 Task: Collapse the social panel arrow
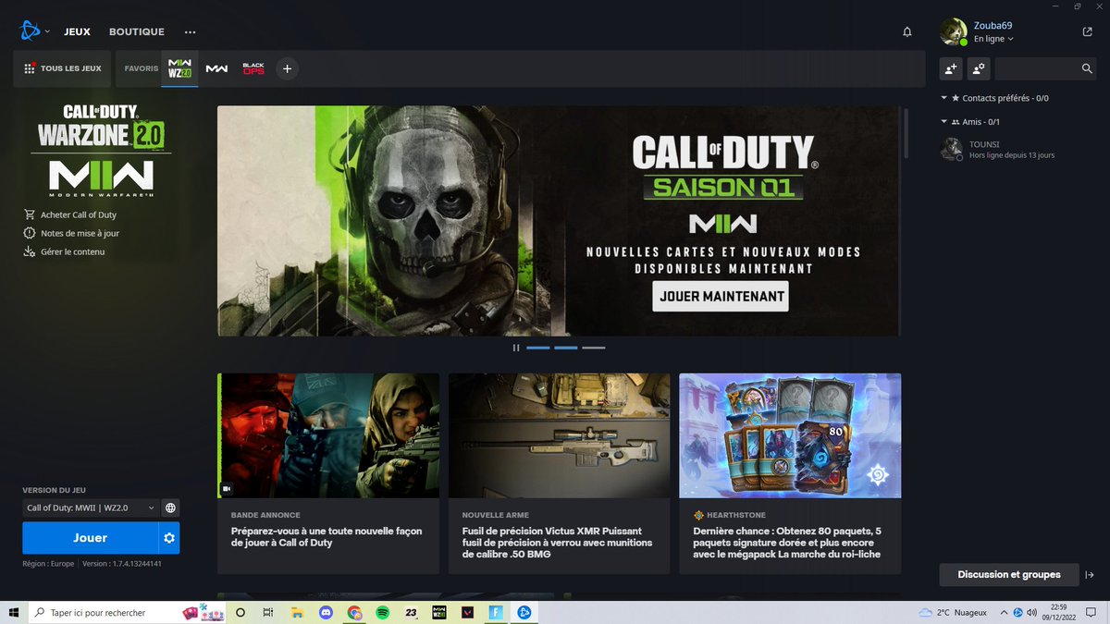pyautogui.click(x=1090, y=575)
